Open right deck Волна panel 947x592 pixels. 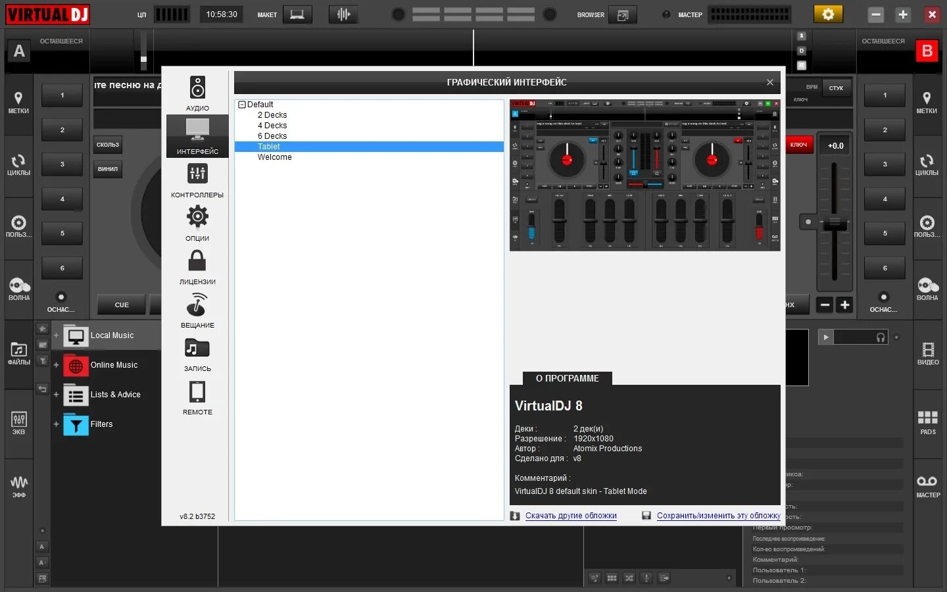click(x=927, y=289)
